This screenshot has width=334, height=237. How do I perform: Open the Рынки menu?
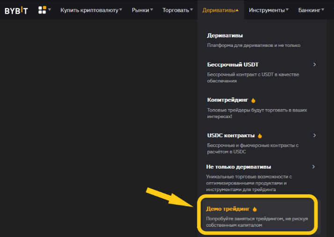coord(142,10)
